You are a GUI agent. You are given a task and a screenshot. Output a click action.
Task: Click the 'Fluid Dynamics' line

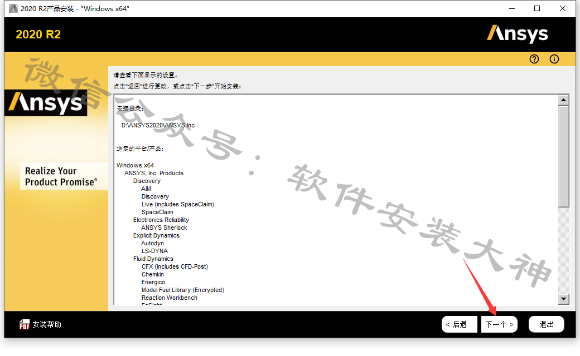153,259
